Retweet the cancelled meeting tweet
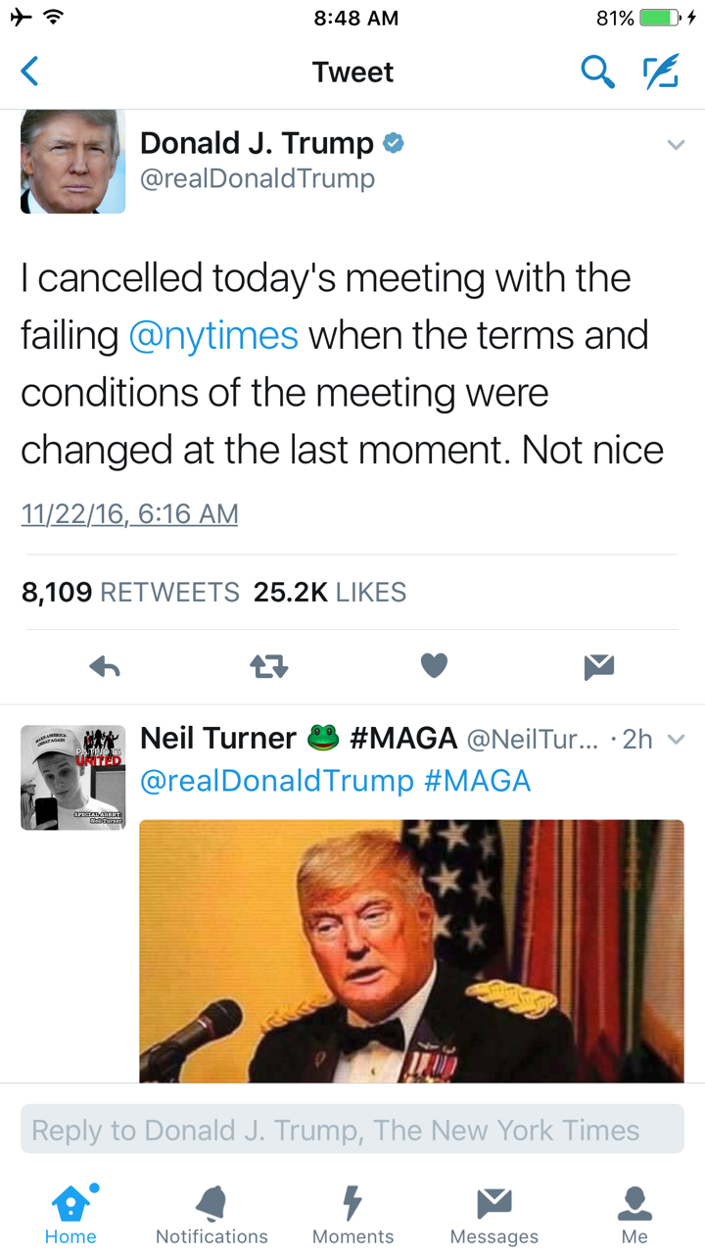This screenshot has width=705, height=1254. [x=269, y=667]
